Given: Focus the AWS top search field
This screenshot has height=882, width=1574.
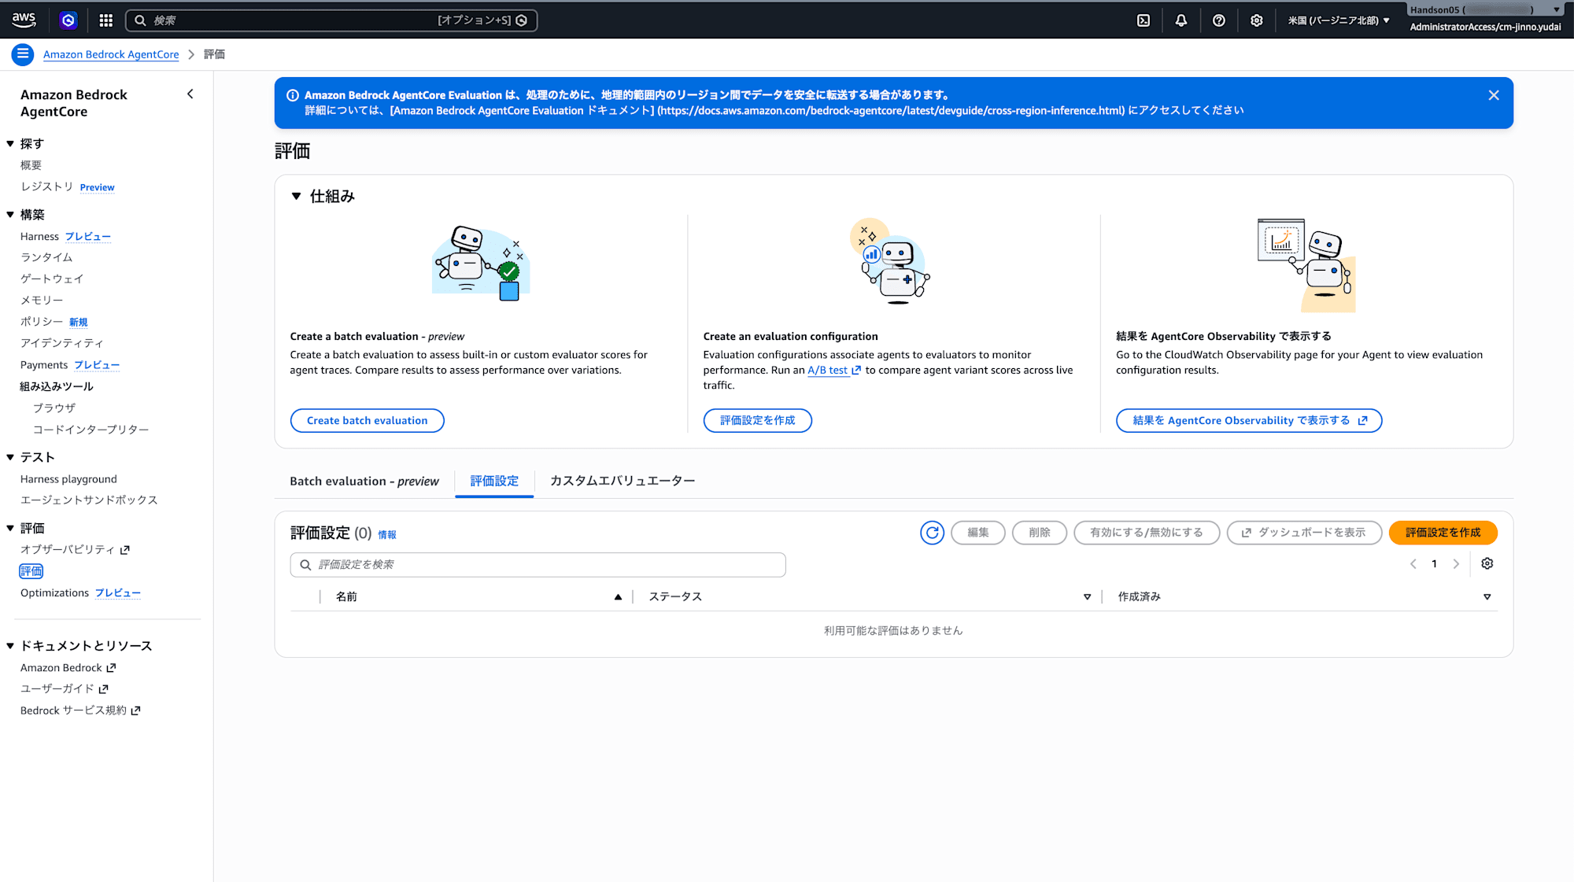Looking at the screenshot, I should coord(331,20).
